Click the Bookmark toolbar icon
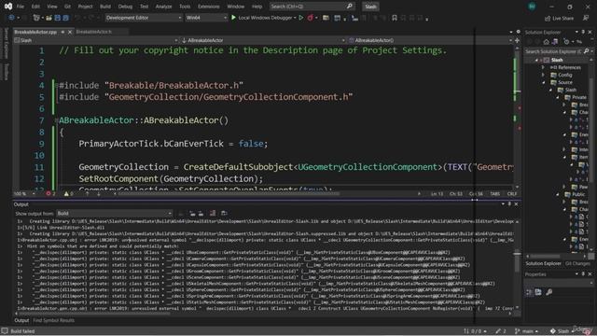Viewport: 597px width, 336px height. click(x=395, y=18)
